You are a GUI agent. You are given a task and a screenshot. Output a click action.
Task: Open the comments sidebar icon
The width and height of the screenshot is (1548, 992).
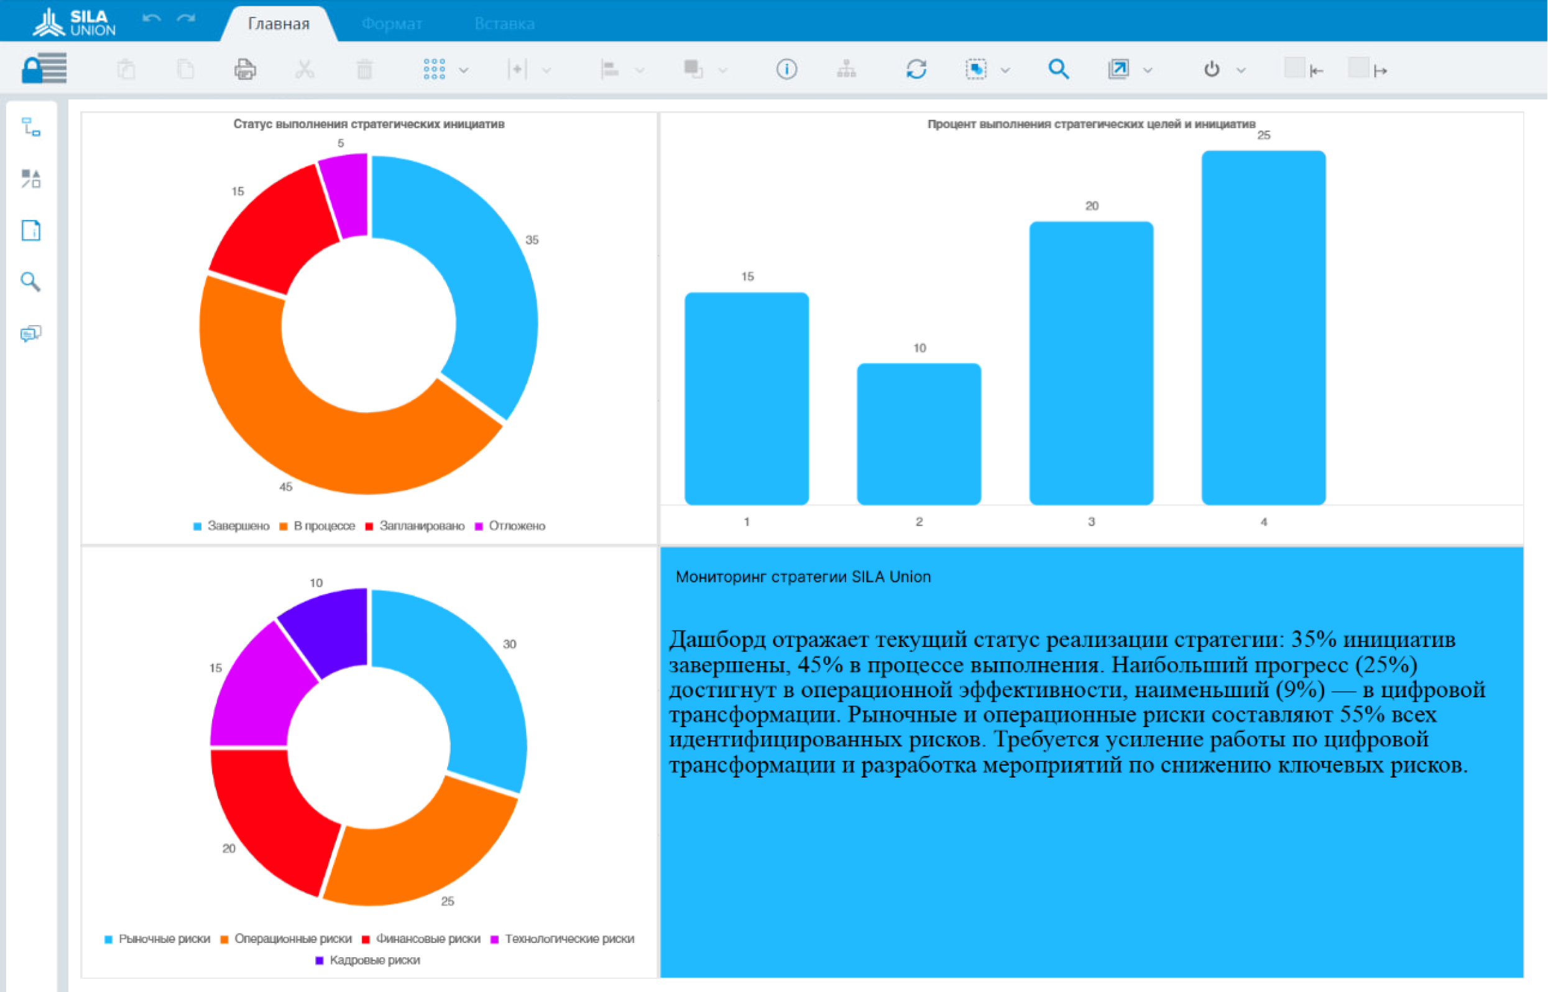point(30,333)
